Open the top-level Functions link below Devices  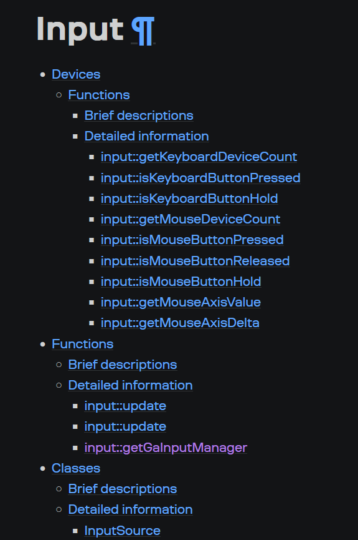click(82, 344)
